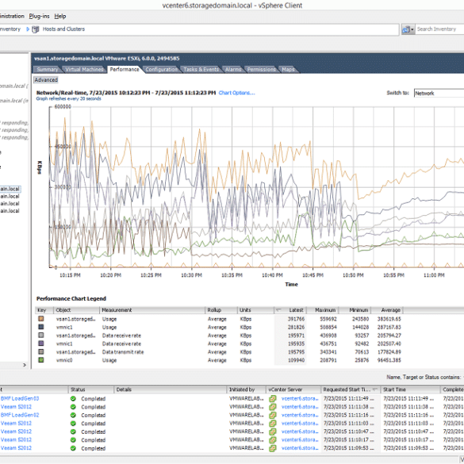This screenshot has height=464, width=464.
Task: Click purple swatch for vmnic1 Data receive rate
Action: pyautogui.click(x=41, y=343)
